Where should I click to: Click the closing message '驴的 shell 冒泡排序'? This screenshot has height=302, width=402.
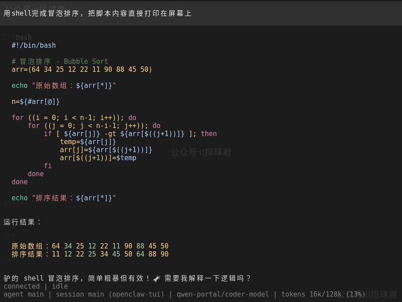point(127,278)
